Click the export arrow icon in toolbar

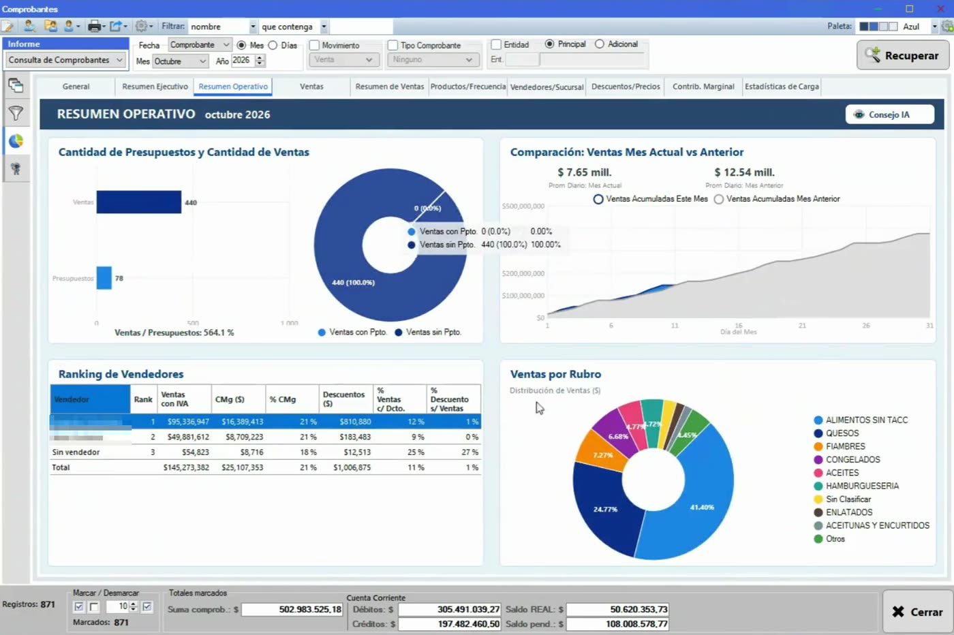click(116, 27)
